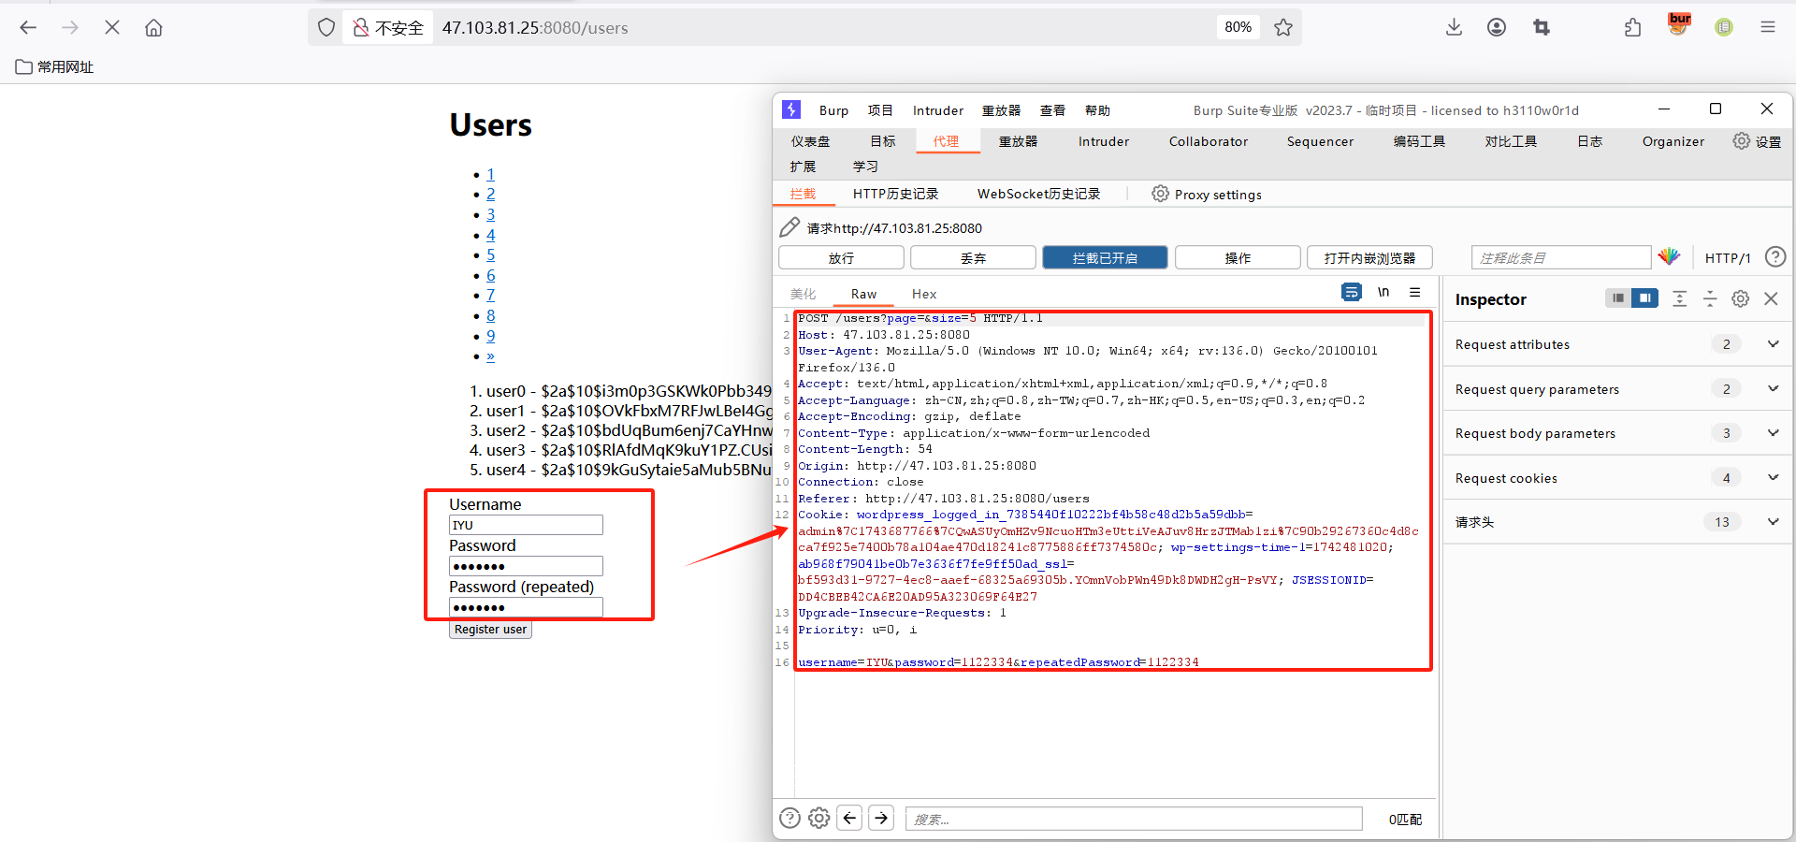The height and width of the screenshot is (842, 1796).
Task: Pick highlight color with rainbow icon
Action: (1669, 256)
